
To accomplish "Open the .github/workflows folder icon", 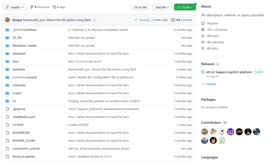I will [7, 30].
